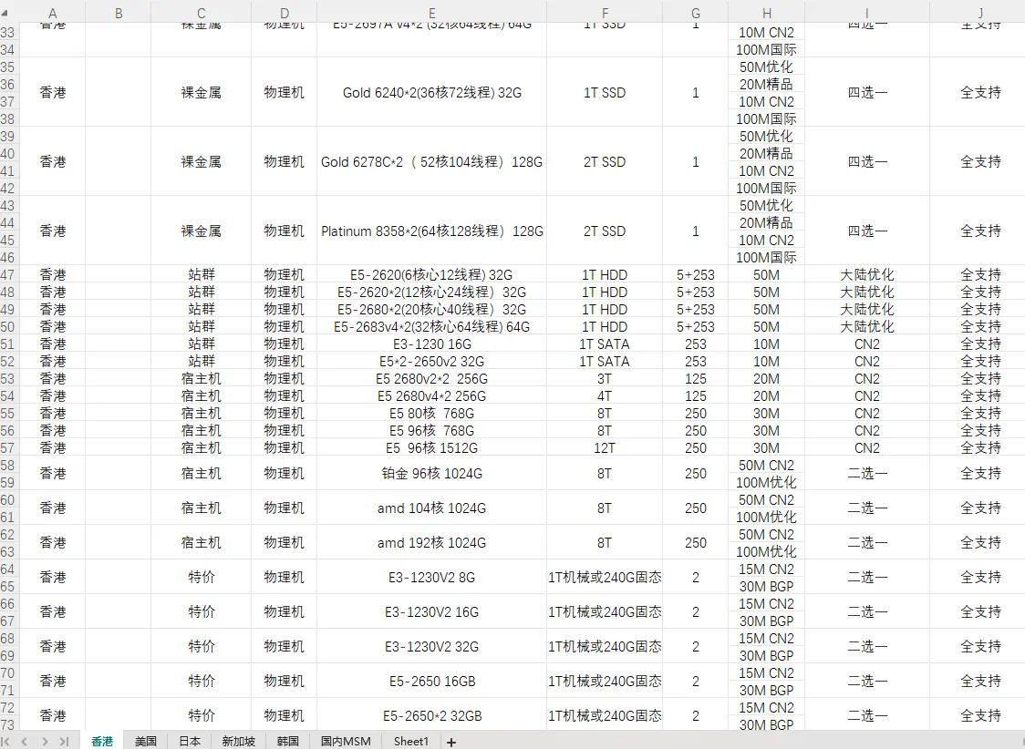Click 二选一 in 铂金 96核 row
Image resolution: width=1025 pixels, height=749 pixels.
(867, 474)
